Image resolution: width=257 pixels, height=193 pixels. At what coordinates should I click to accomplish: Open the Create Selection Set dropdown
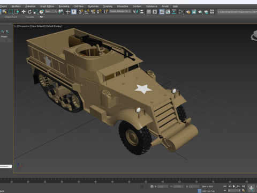120,11
